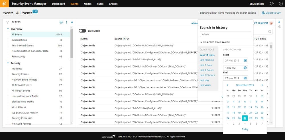Click the Security Event Manager logo icon
The height and width of the screenshot is (140, 285).
click(x=4, y=4)
